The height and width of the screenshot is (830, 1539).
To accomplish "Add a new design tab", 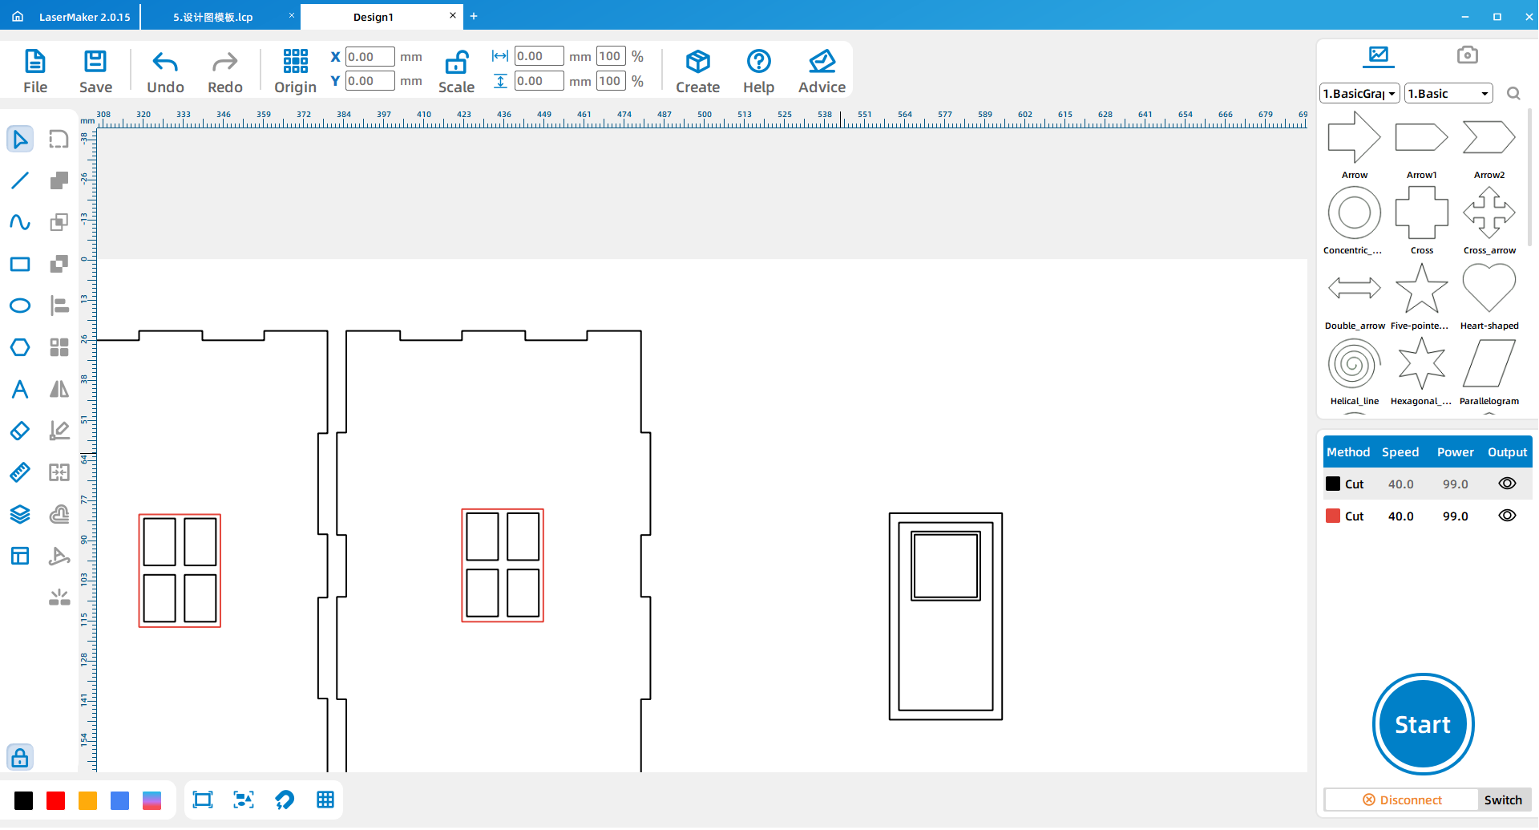I will tap(474, 16).
